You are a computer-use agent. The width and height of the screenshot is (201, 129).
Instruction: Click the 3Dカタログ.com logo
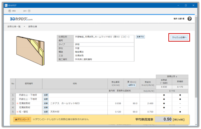coord(21,19)
